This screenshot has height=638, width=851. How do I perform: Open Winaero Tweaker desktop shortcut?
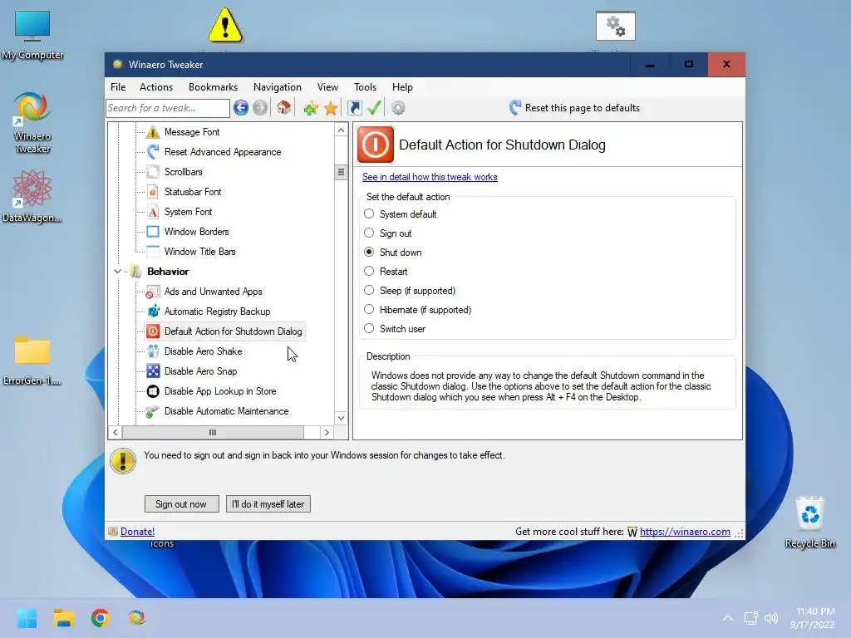[32, 123]
